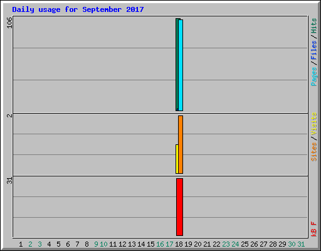Click day '15' on the x-axis
This screenshot has height=251, width=321.
150,244
